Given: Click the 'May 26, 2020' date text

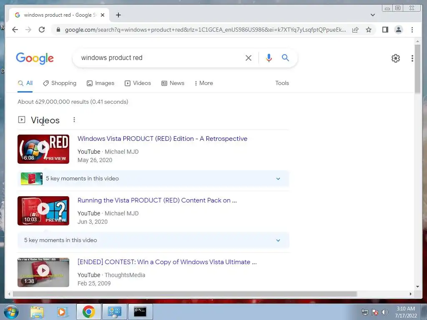Looking at the screenshot, I should [x=95, y=160].
